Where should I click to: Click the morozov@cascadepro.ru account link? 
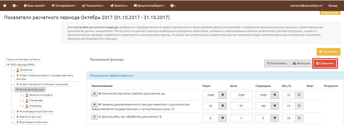306,6
